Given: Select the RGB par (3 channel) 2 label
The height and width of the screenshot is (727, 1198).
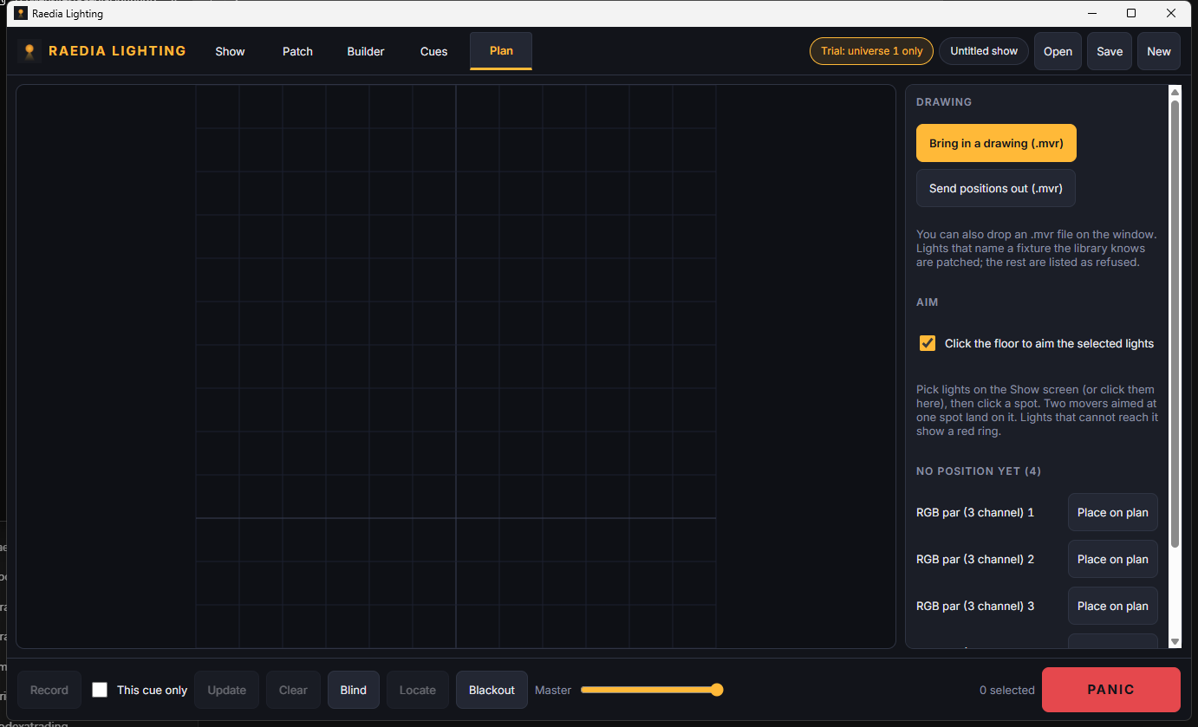Looking at the screenshot, I should (975, 559).
